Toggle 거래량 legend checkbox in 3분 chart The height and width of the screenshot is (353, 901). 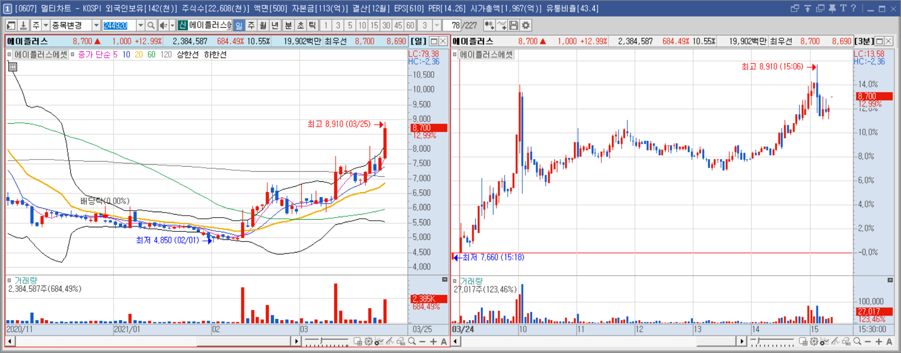pyautogui.click(x=455, y=281)
